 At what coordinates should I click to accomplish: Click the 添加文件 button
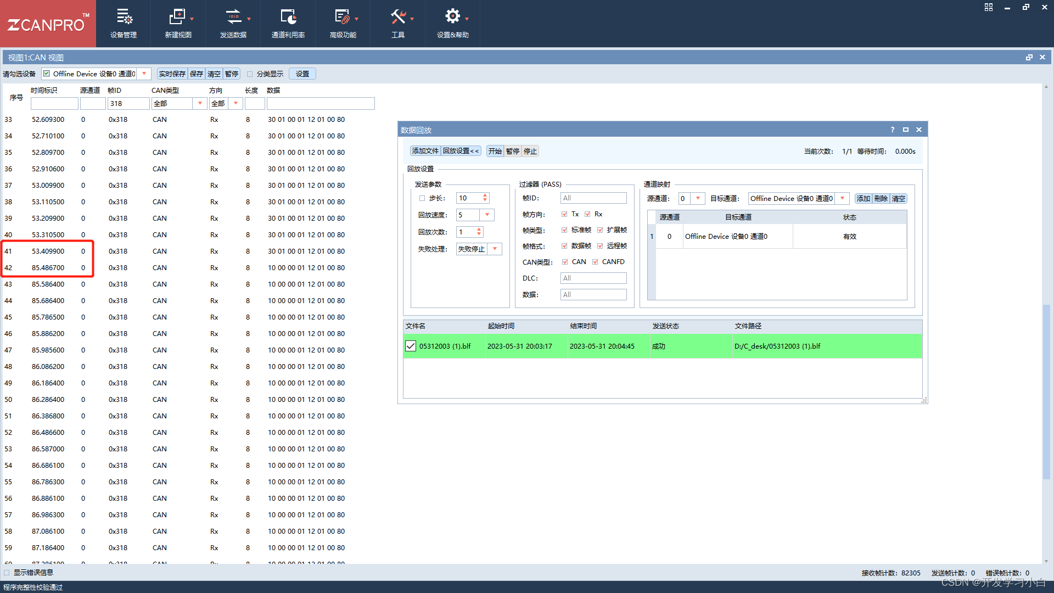(x=425, y=151)
